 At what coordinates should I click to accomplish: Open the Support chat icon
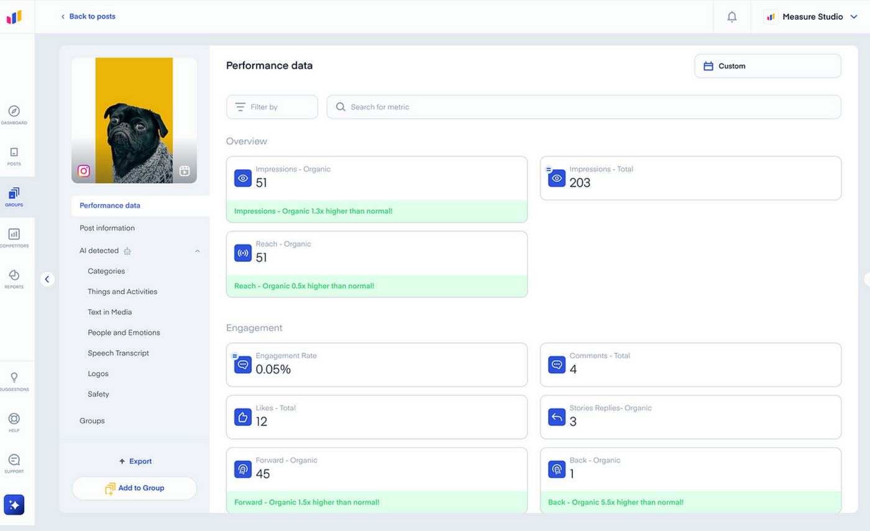(14, 460)
